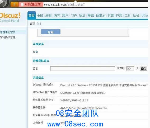Click the blue 订阅 button
Image resolution: width=150 pixels, height=128 pixels.
click(51, 32)
